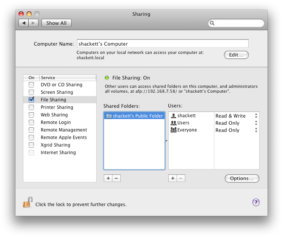This screenshot has width=283, height=237.
Task: Enable Remote Login checkbox
Action: click(x=31, y=122)
